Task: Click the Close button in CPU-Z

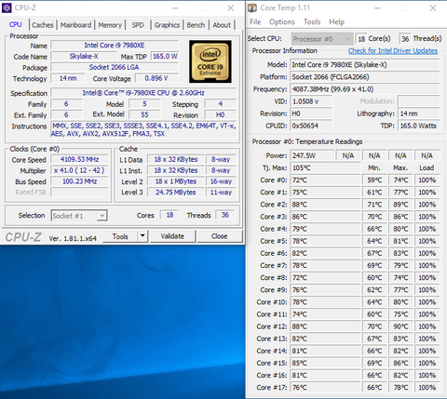Action: click(x=220, y=236)
